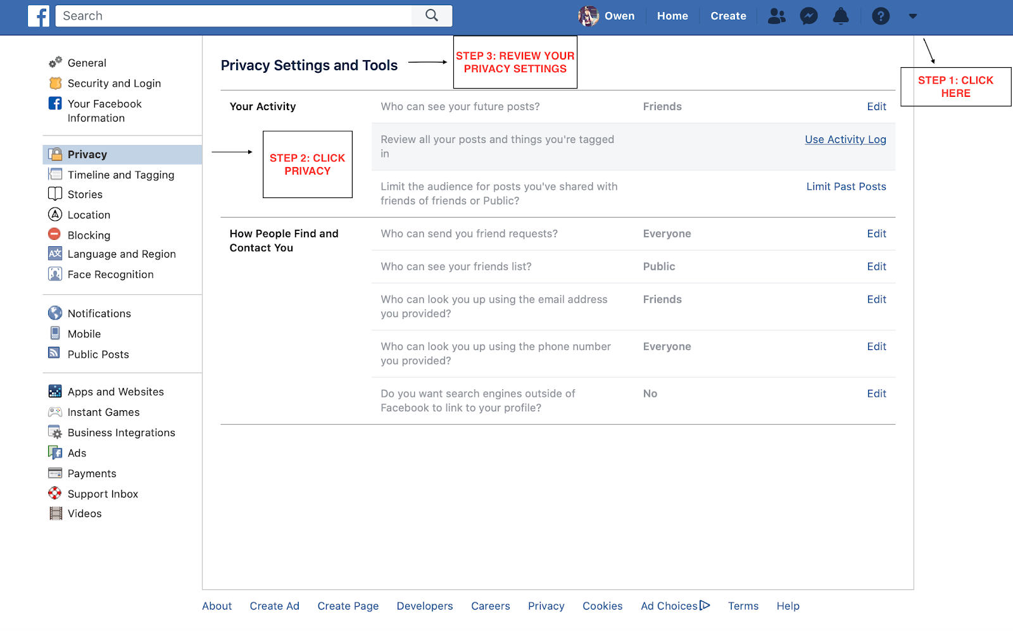Click the Language and Region icon

(55, 254)
